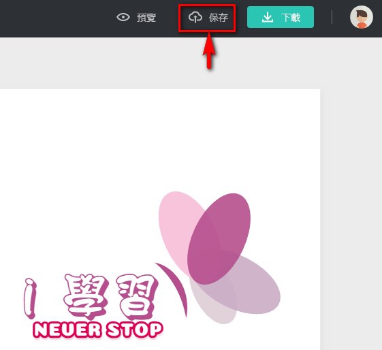
Task: Open the user avatar profile
Action: (362, 17)
